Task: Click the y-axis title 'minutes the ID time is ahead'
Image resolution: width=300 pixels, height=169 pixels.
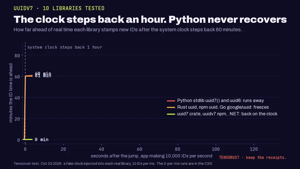Action: coord(11,93)
